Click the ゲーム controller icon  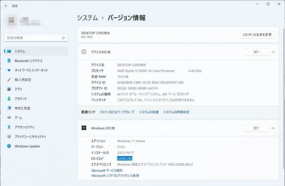tap(9, 118)
